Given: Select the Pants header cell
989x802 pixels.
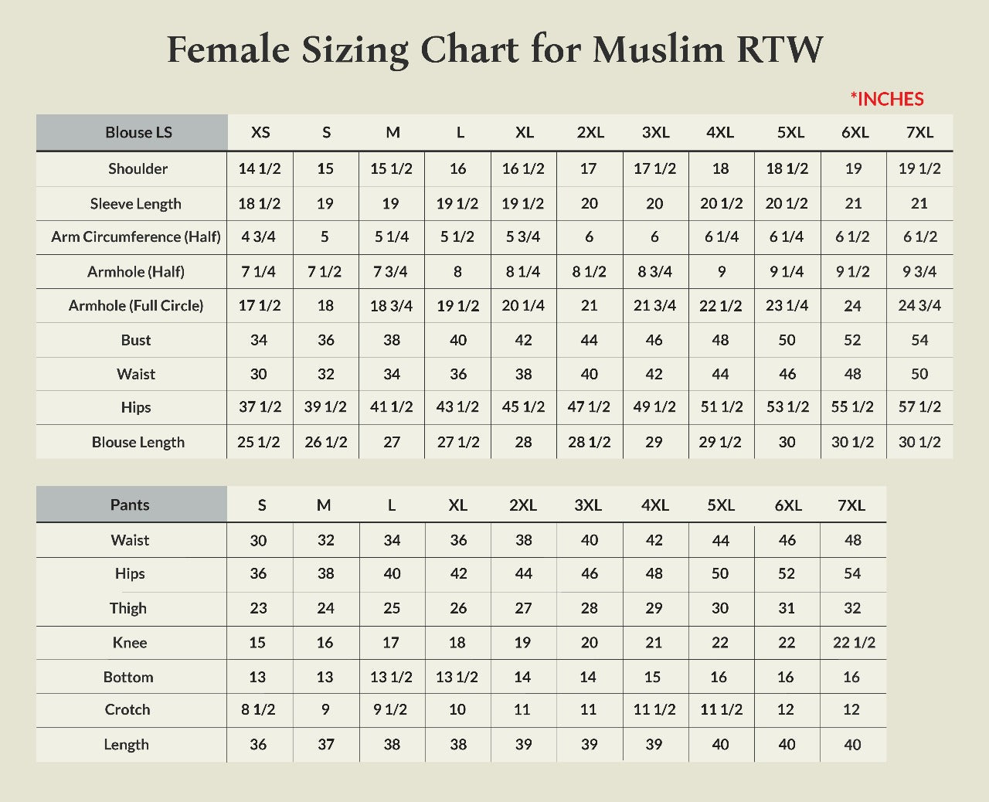Looking at the screenshot, I should tap(130, 505).
